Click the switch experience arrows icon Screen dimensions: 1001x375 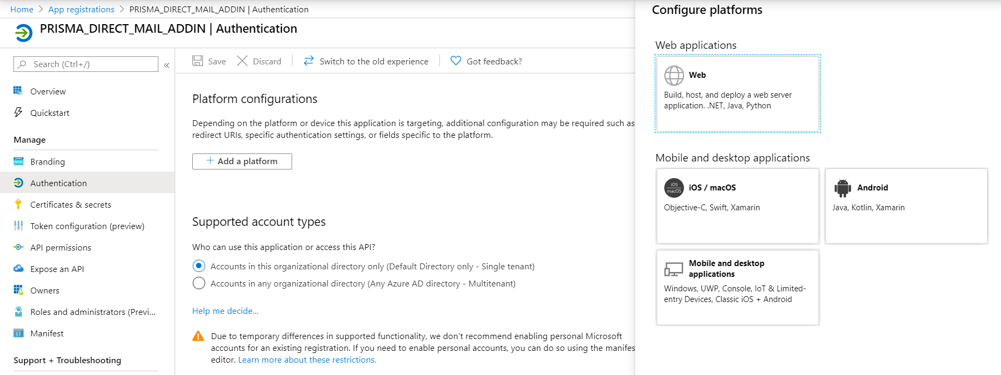(x=309, y=61)
